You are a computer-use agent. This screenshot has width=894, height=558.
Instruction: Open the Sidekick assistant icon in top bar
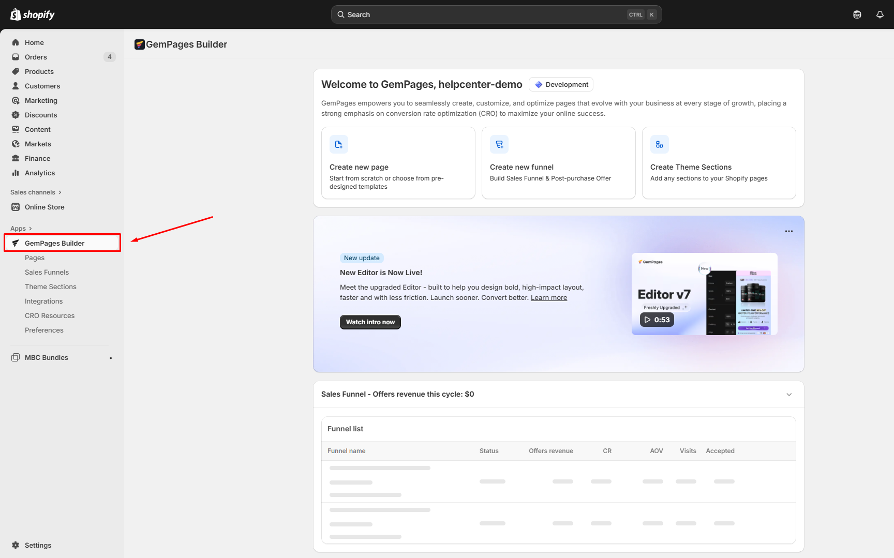(x=857, y=14)
